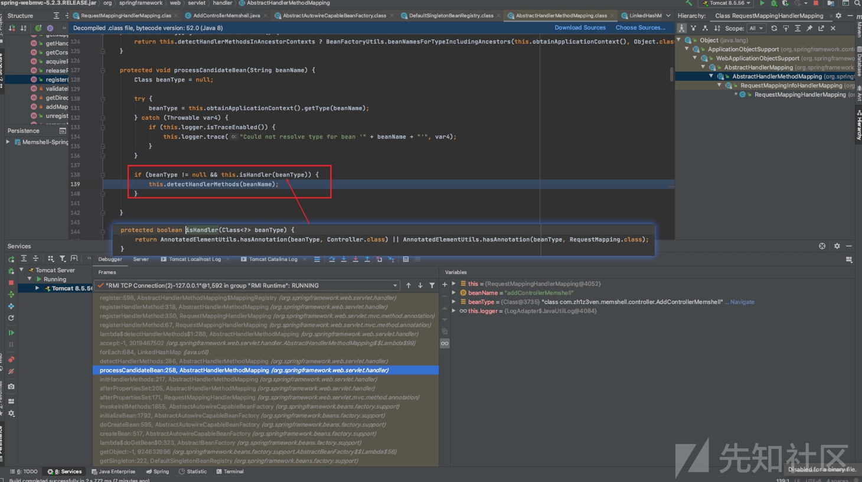Open Terminal tool window button
The height and width of the screenshot is (482, 862).
click(230, 471)
